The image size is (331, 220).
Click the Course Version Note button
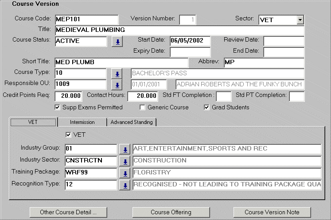click(272, 212)
